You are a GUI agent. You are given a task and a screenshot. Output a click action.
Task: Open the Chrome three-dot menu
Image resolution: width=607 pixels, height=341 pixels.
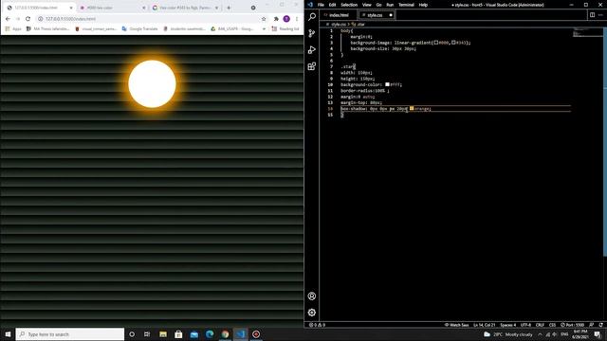297,19
